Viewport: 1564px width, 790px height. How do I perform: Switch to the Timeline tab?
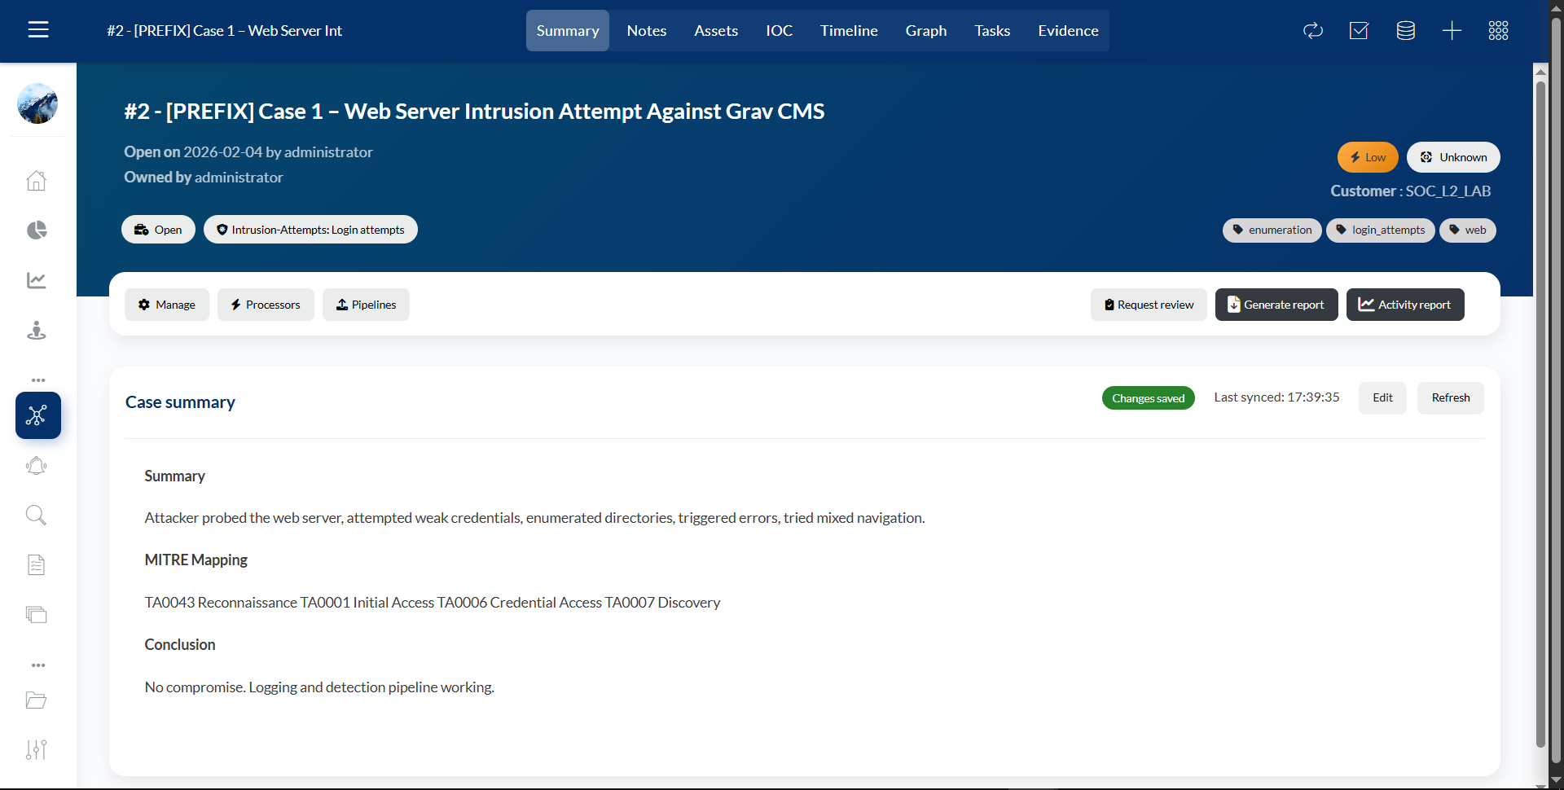[x=848, y=31]
